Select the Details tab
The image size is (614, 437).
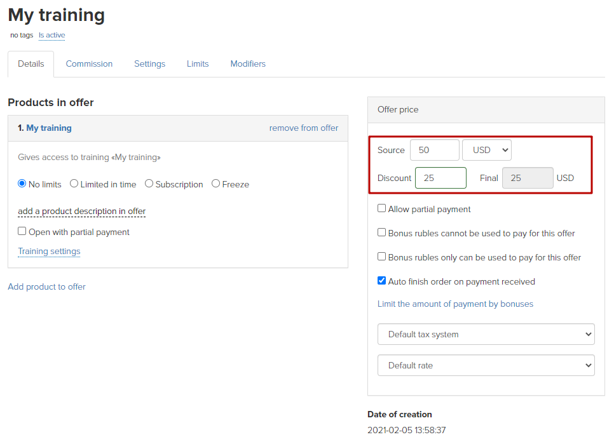(31, 64)
